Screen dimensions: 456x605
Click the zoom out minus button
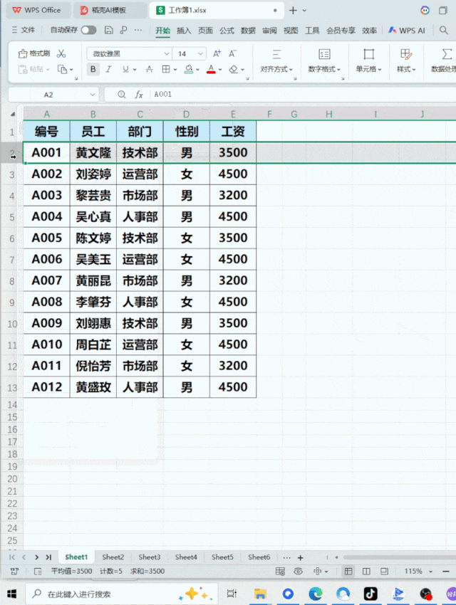pyautogui.click(x=446, y=572)
